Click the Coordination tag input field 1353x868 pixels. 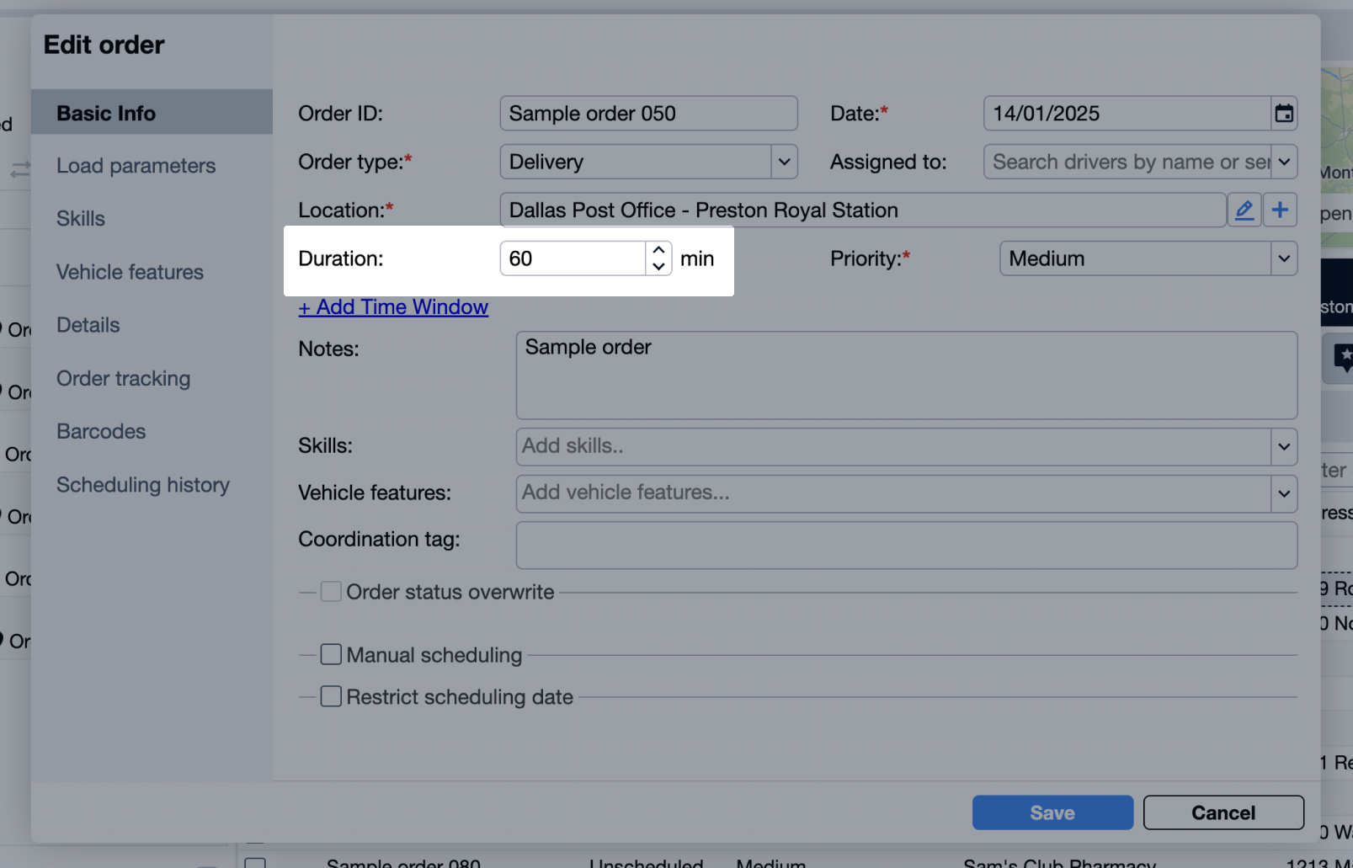(906, 545)
